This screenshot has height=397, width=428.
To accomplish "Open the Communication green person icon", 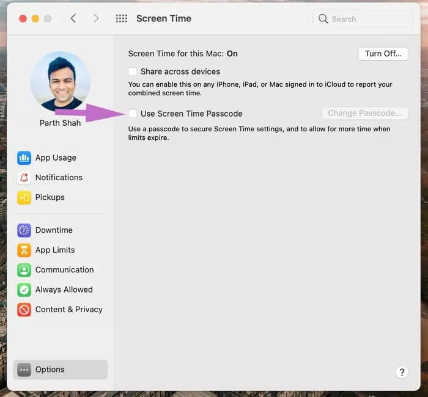I will point(24,270).
